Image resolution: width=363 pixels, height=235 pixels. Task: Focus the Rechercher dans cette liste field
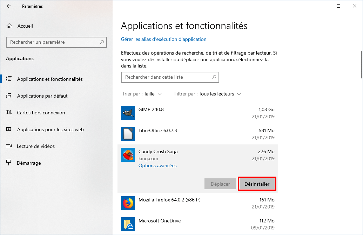click(x=170, y=77)
